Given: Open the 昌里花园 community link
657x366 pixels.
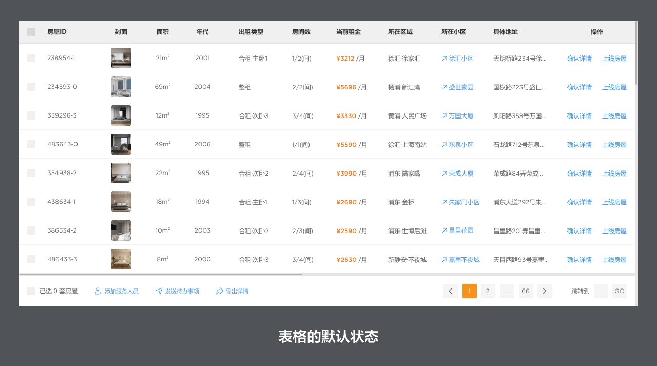Looking at the screenshot, I should coord(457,230).
